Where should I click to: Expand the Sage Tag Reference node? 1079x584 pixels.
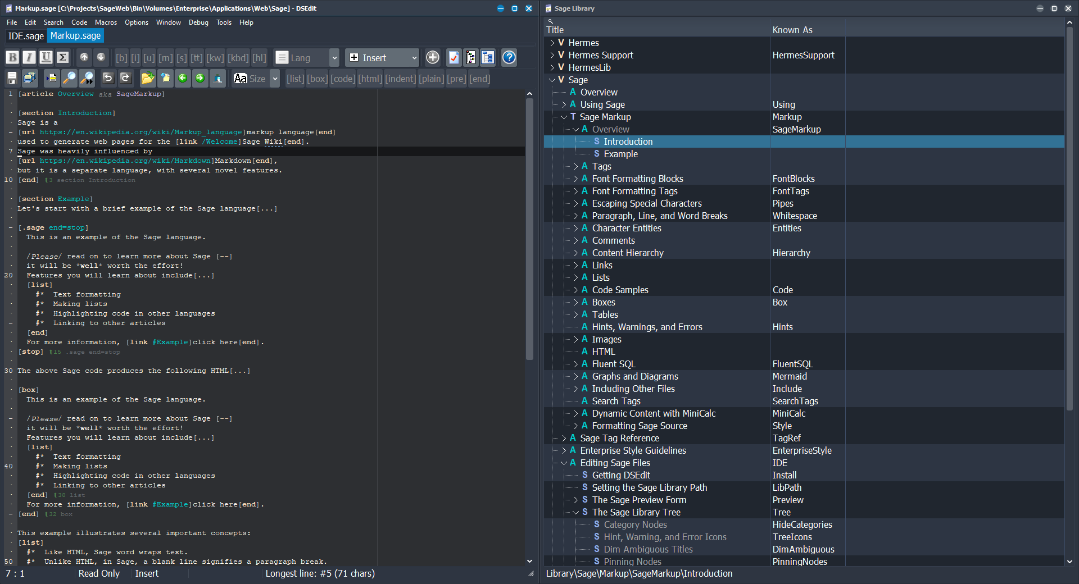click(564, 438)
